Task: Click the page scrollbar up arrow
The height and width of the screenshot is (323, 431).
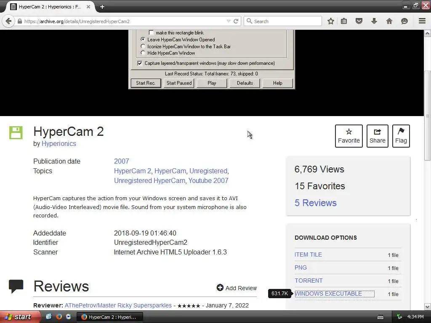Action: point(428,34)
